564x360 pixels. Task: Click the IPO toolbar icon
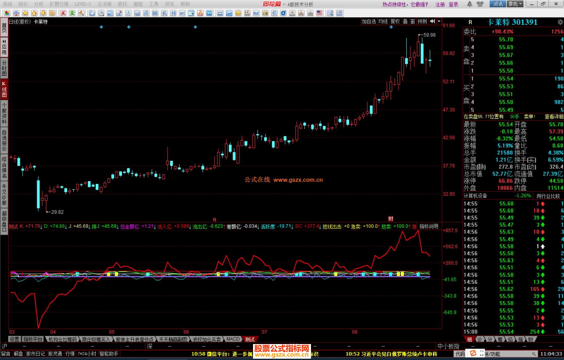pos(209,13)
